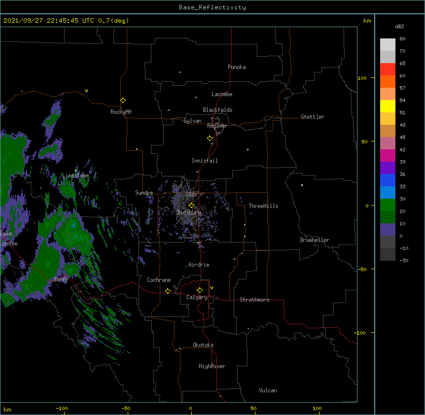Click the Okotoks town label
The height and width of the screenshot is (415, 425).
pyautogui.click(x=203, y=345)
